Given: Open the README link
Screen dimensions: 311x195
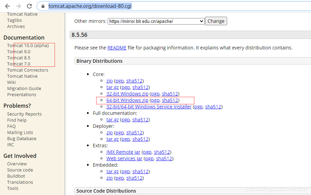Looking at the screenshot, I should (x=117, y=48).
